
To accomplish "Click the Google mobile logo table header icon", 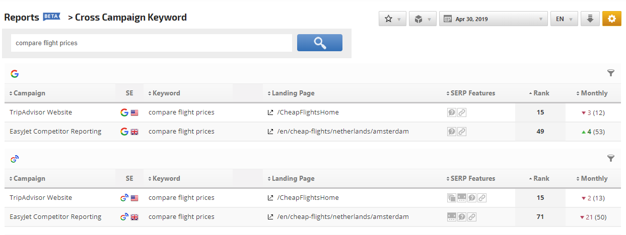I will tap(15, 159).
